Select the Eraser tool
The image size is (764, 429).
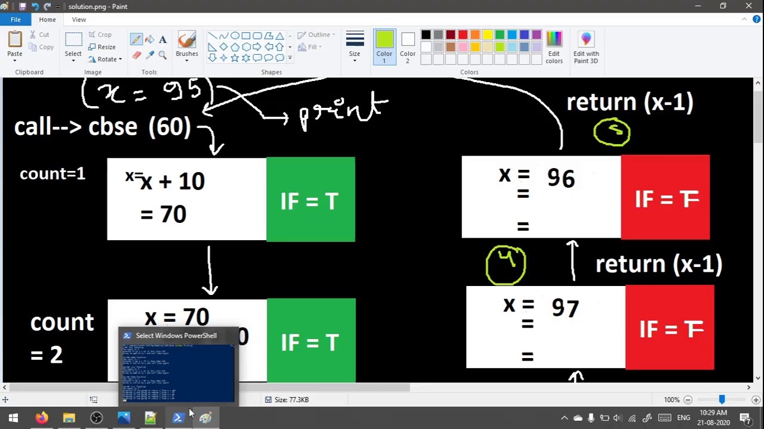pos(136,55)
